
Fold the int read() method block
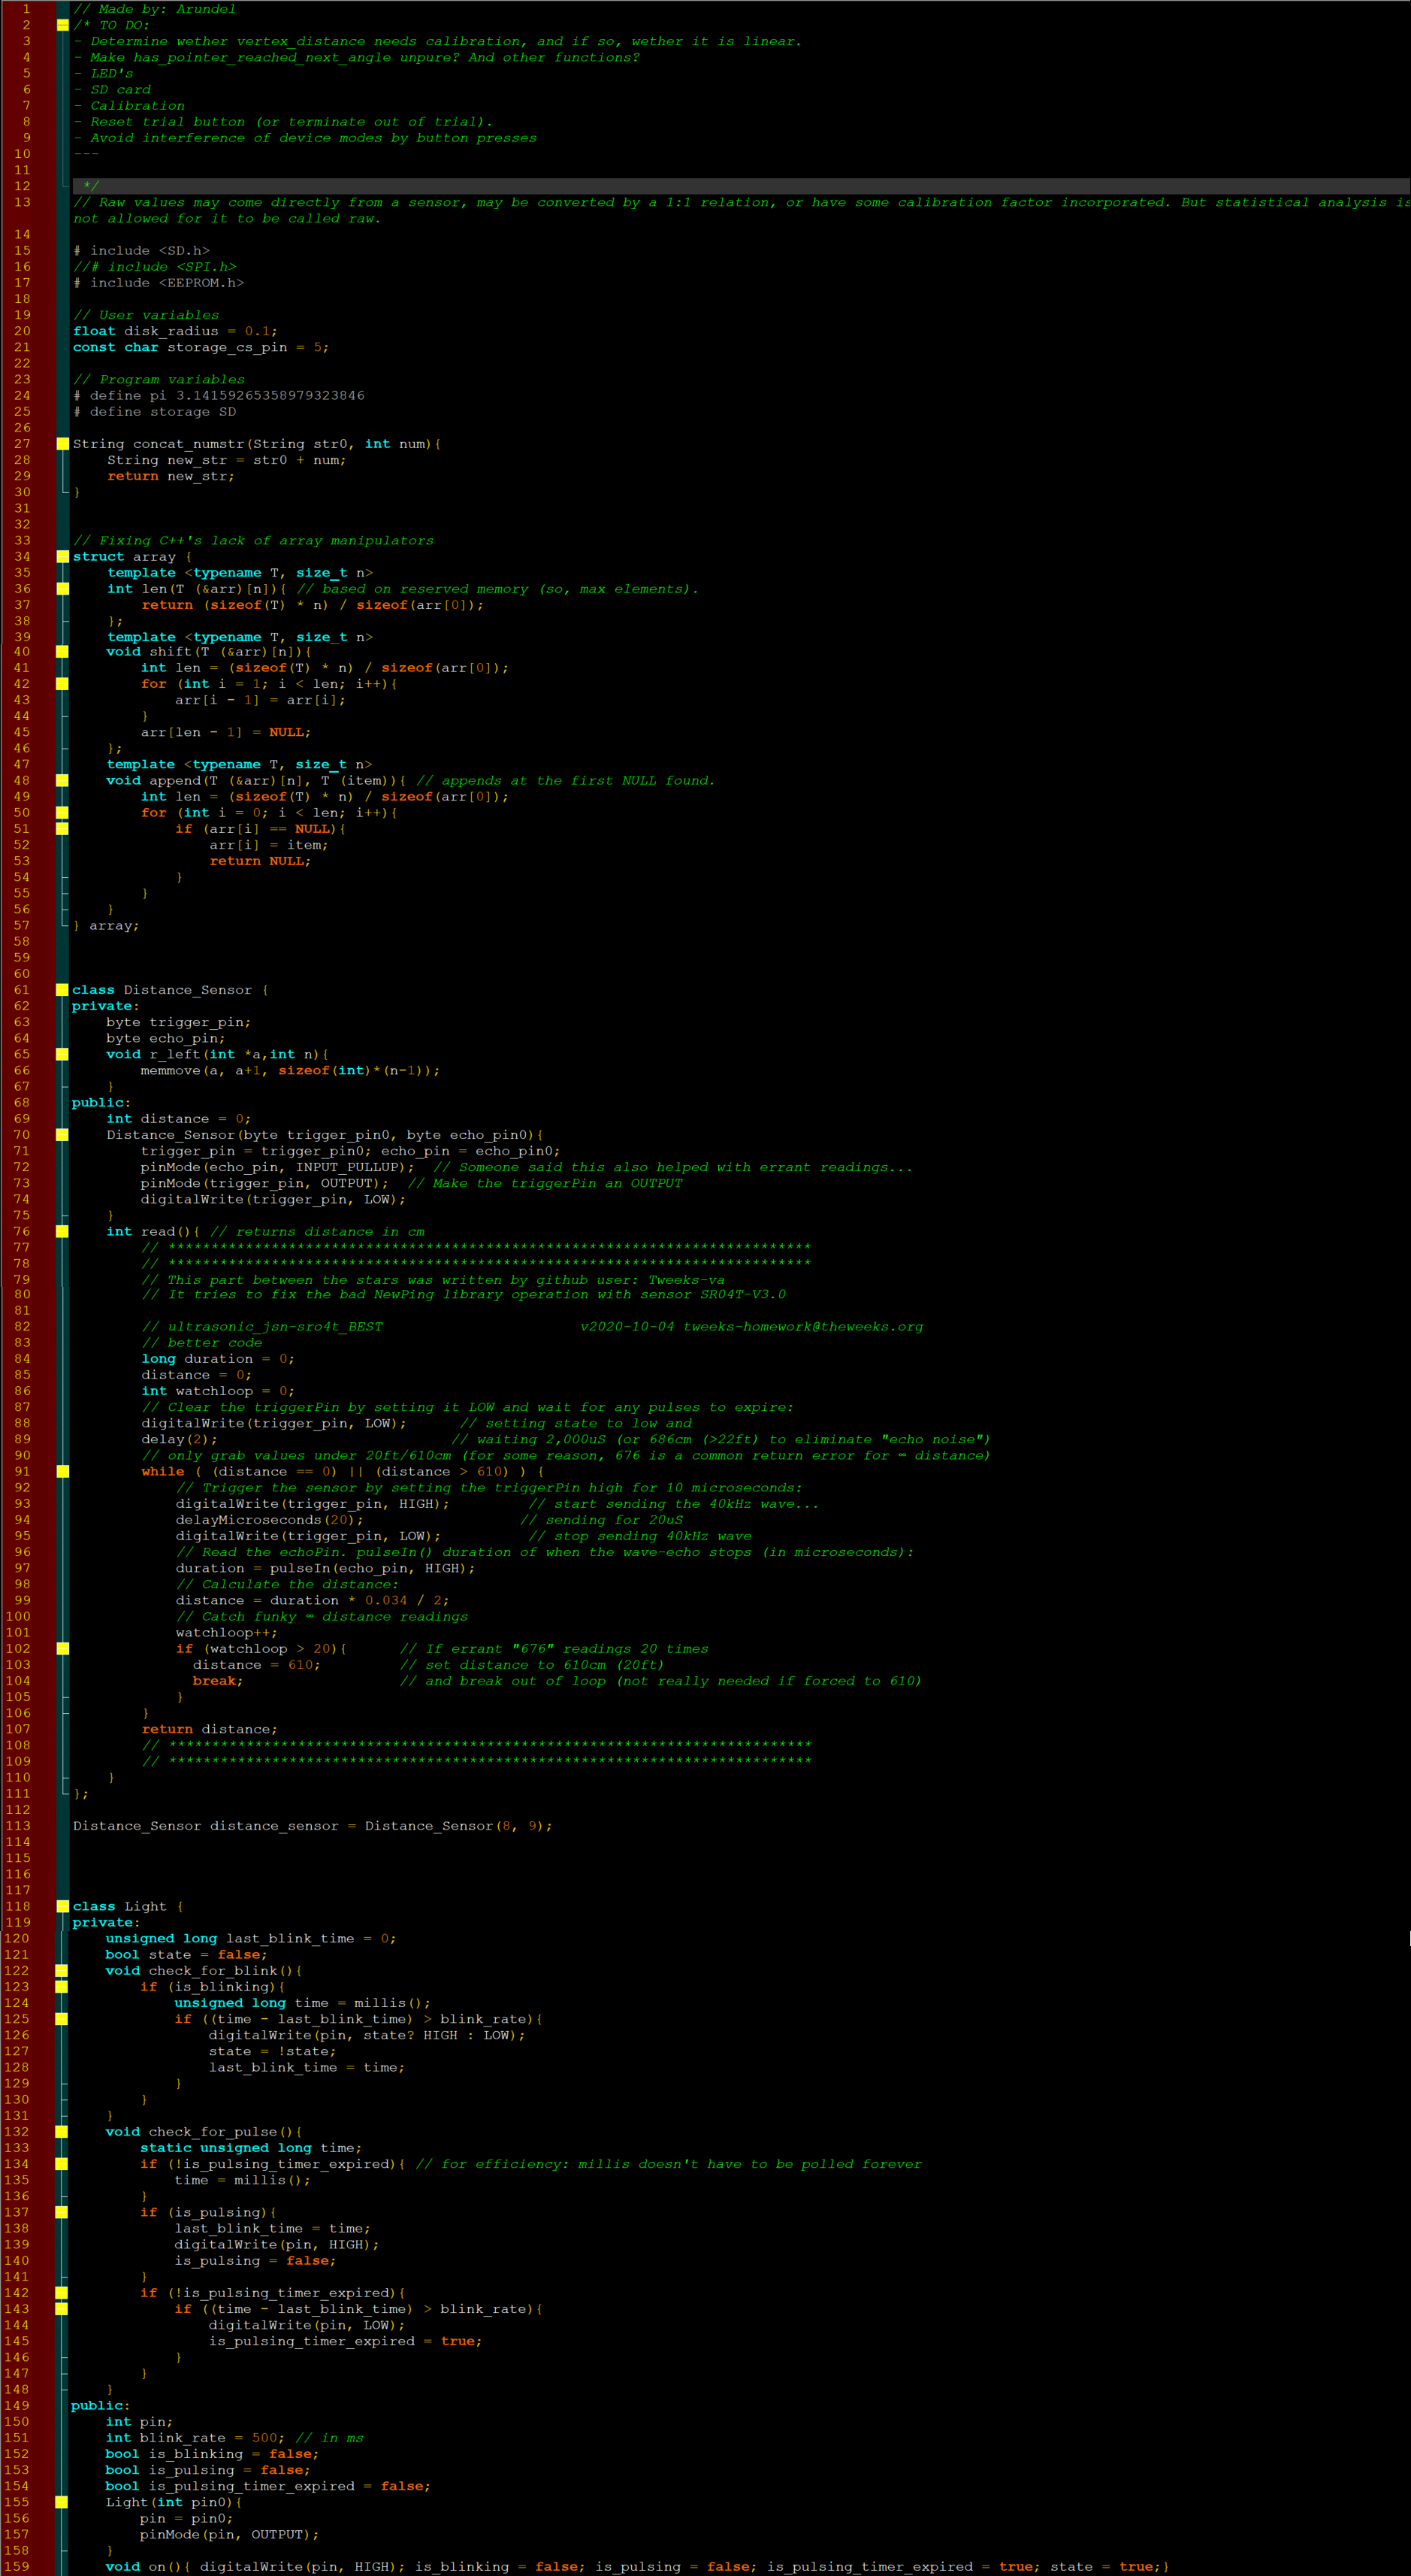coord(62,1232)
